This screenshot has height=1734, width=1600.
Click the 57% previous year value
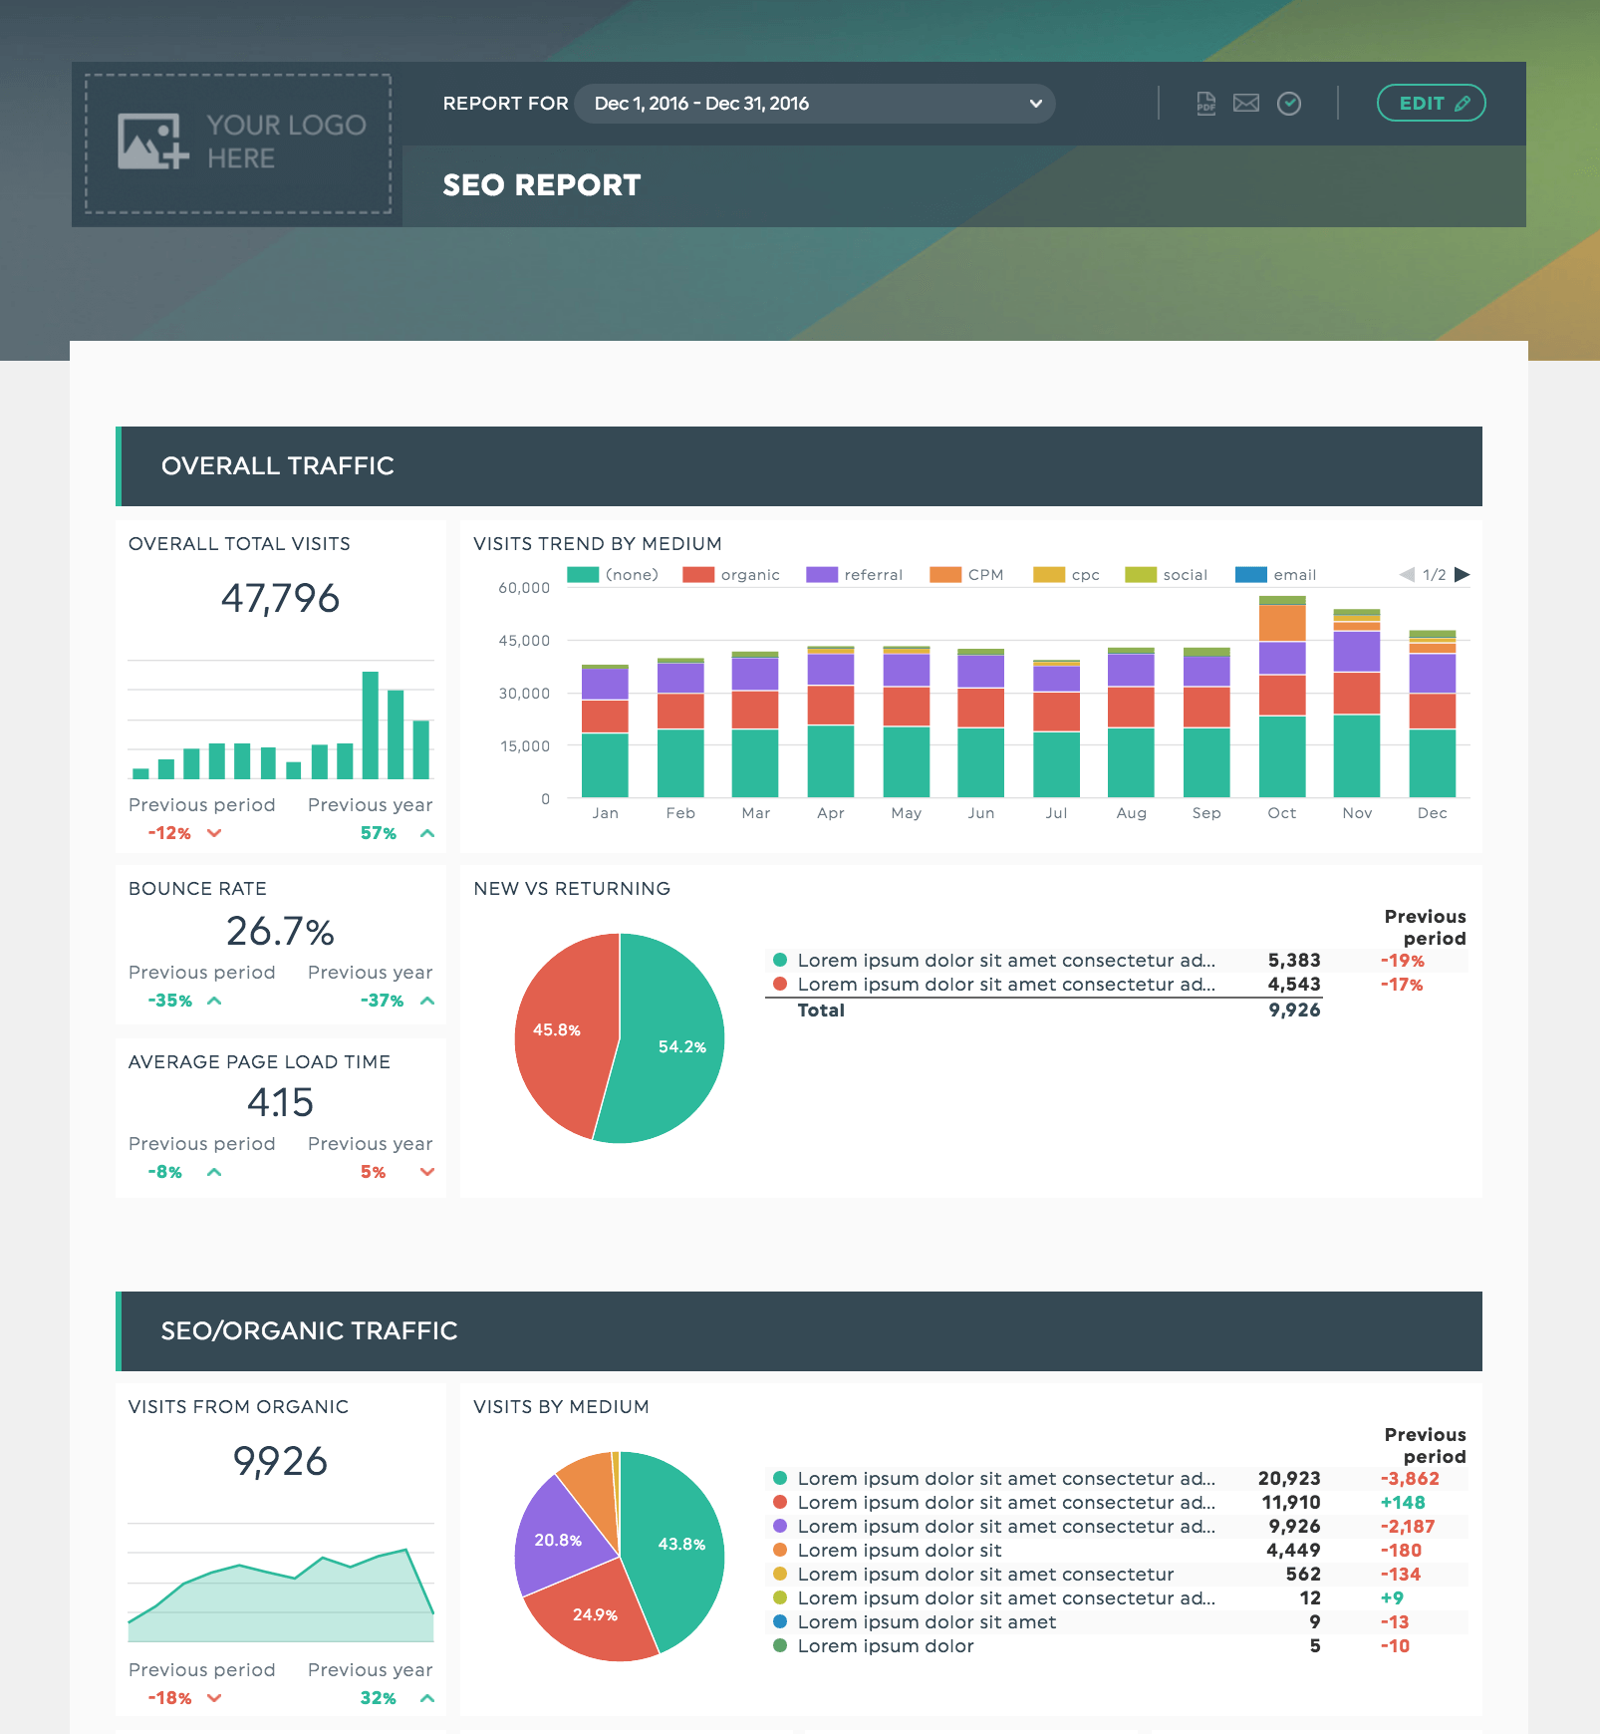point(379,833)
